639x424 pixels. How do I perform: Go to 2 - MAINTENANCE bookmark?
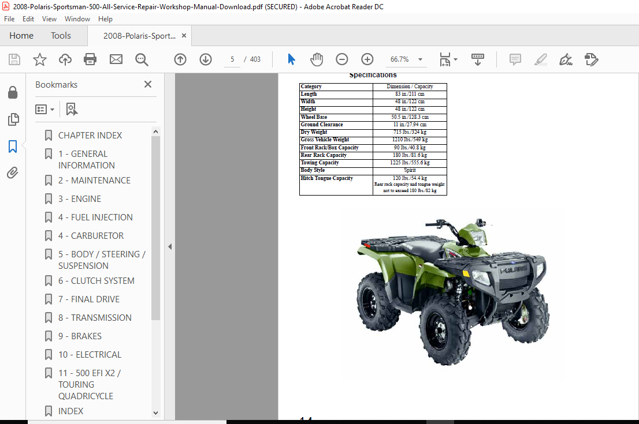point(94,180)
